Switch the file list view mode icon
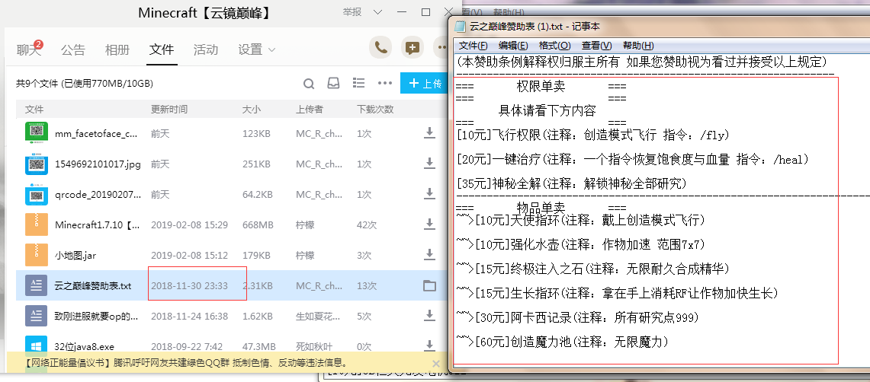This screenshot has width=870, height=382. (359, 84)
